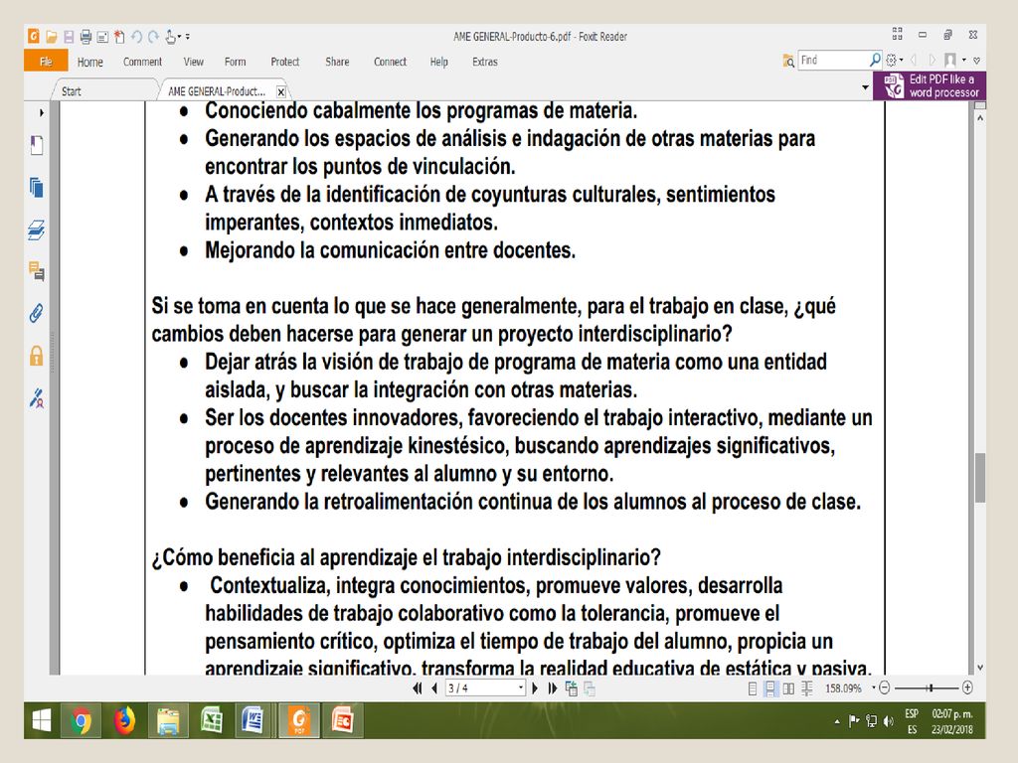Open Firefox from the taskbar
This screenshot has height=763, width=1018.
click(124, 721)
